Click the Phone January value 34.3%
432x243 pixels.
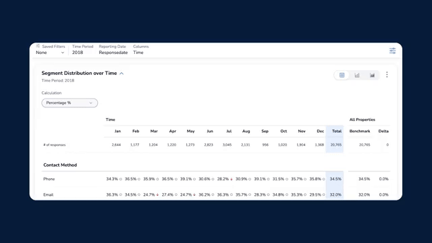point(112,179)
